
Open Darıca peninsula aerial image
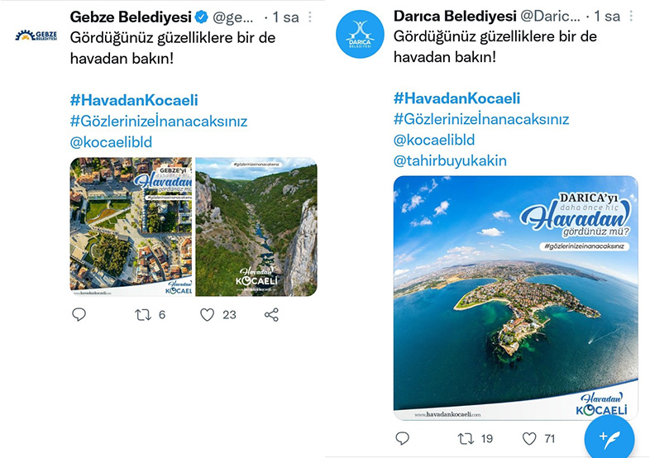pos(515,298)
